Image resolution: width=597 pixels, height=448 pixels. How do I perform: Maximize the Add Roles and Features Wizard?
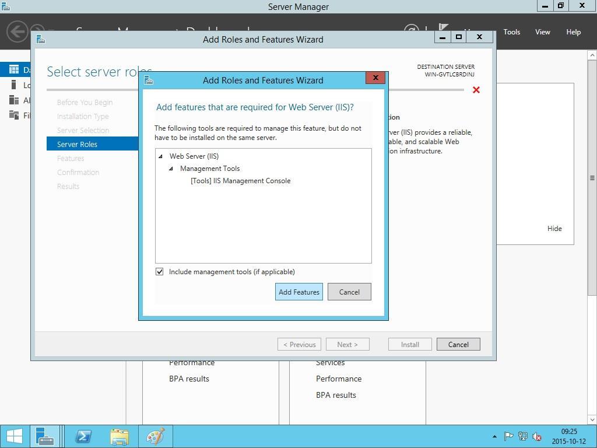459,37
